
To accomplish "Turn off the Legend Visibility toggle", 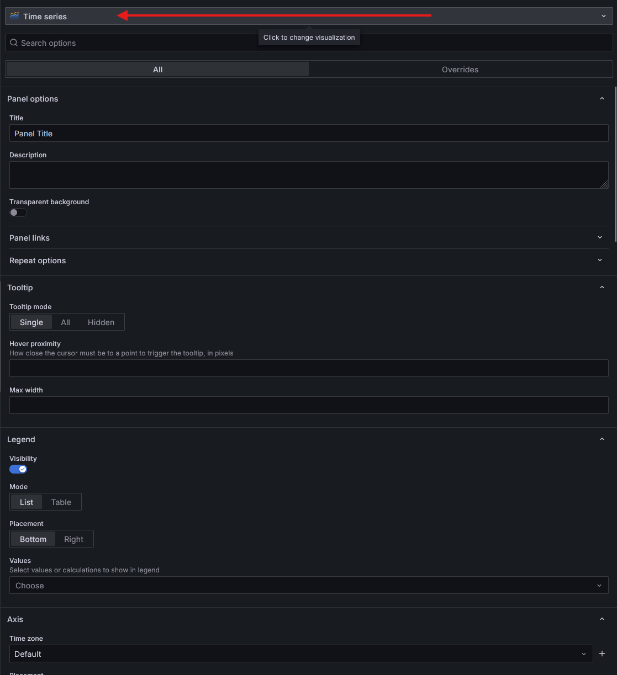I will (18, 469).
